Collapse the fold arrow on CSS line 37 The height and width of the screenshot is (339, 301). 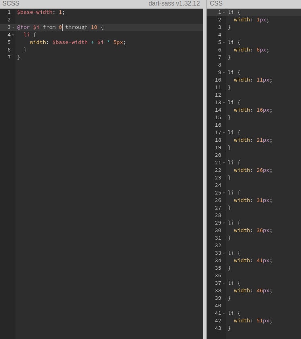[224, 283]
